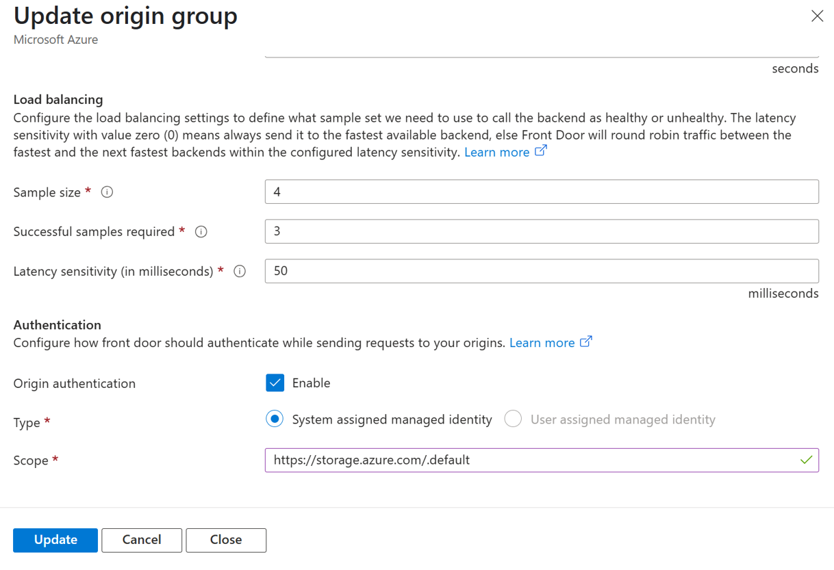Open Learn more link under Authentication

[x=542, y=343]
